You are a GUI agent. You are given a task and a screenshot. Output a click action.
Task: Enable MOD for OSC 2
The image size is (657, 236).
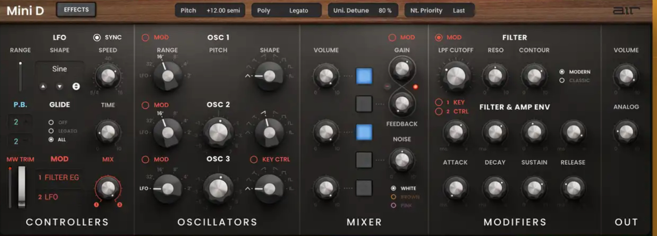[x=145, y=105]
